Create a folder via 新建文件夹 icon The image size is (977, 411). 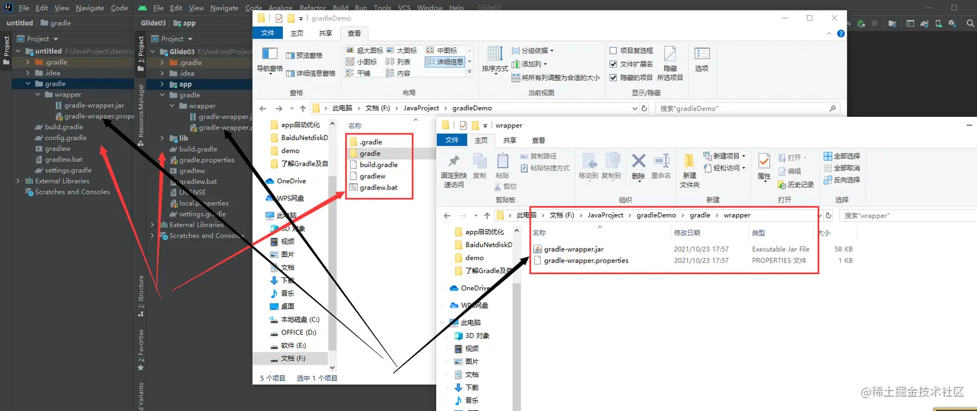coord(691,165)
